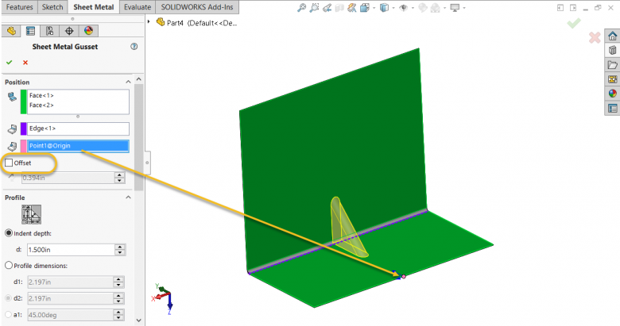Click the offset distance stepper arrows
Screen dimensions: 620x326
click(119, 178)
